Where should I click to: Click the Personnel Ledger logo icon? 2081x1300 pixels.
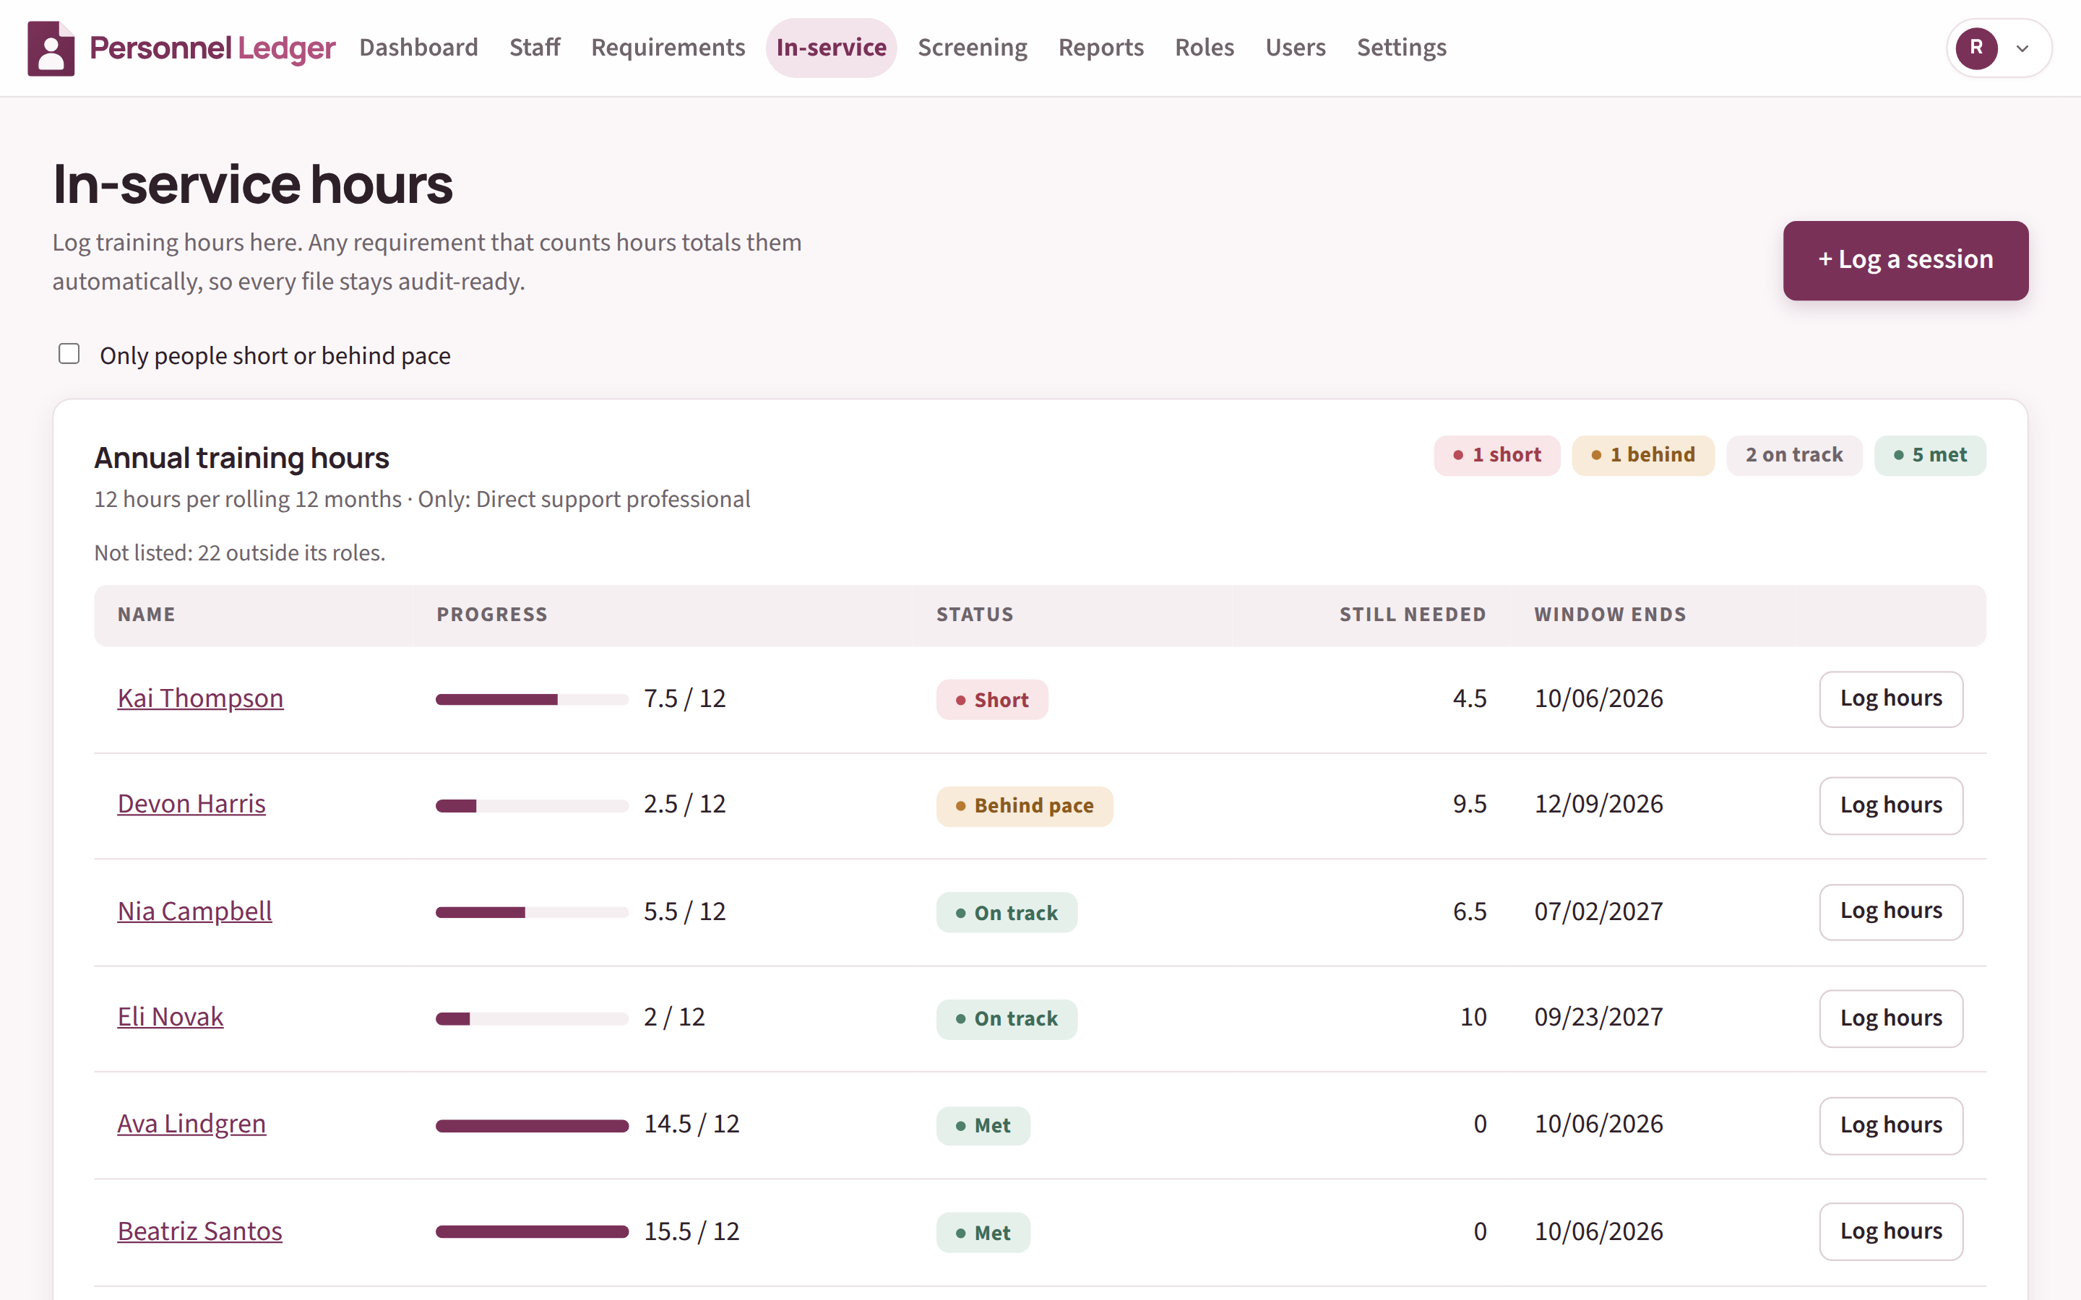pos(51,48)
